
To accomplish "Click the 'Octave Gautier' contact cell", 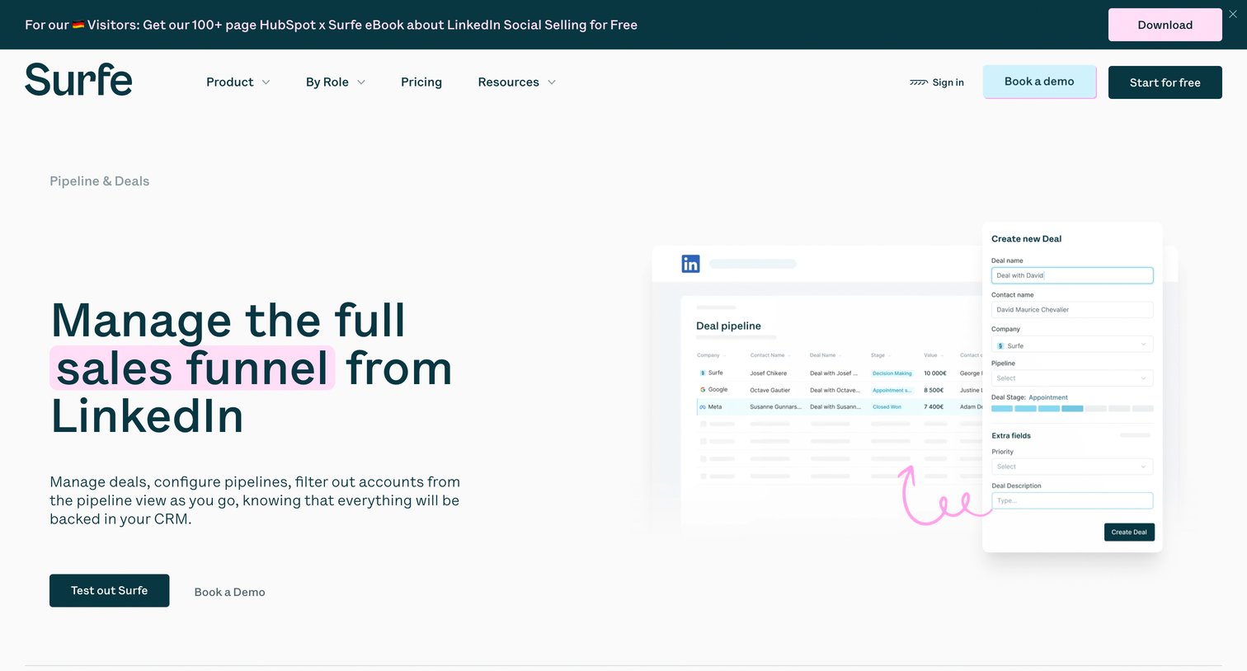I will pos(769,390).
